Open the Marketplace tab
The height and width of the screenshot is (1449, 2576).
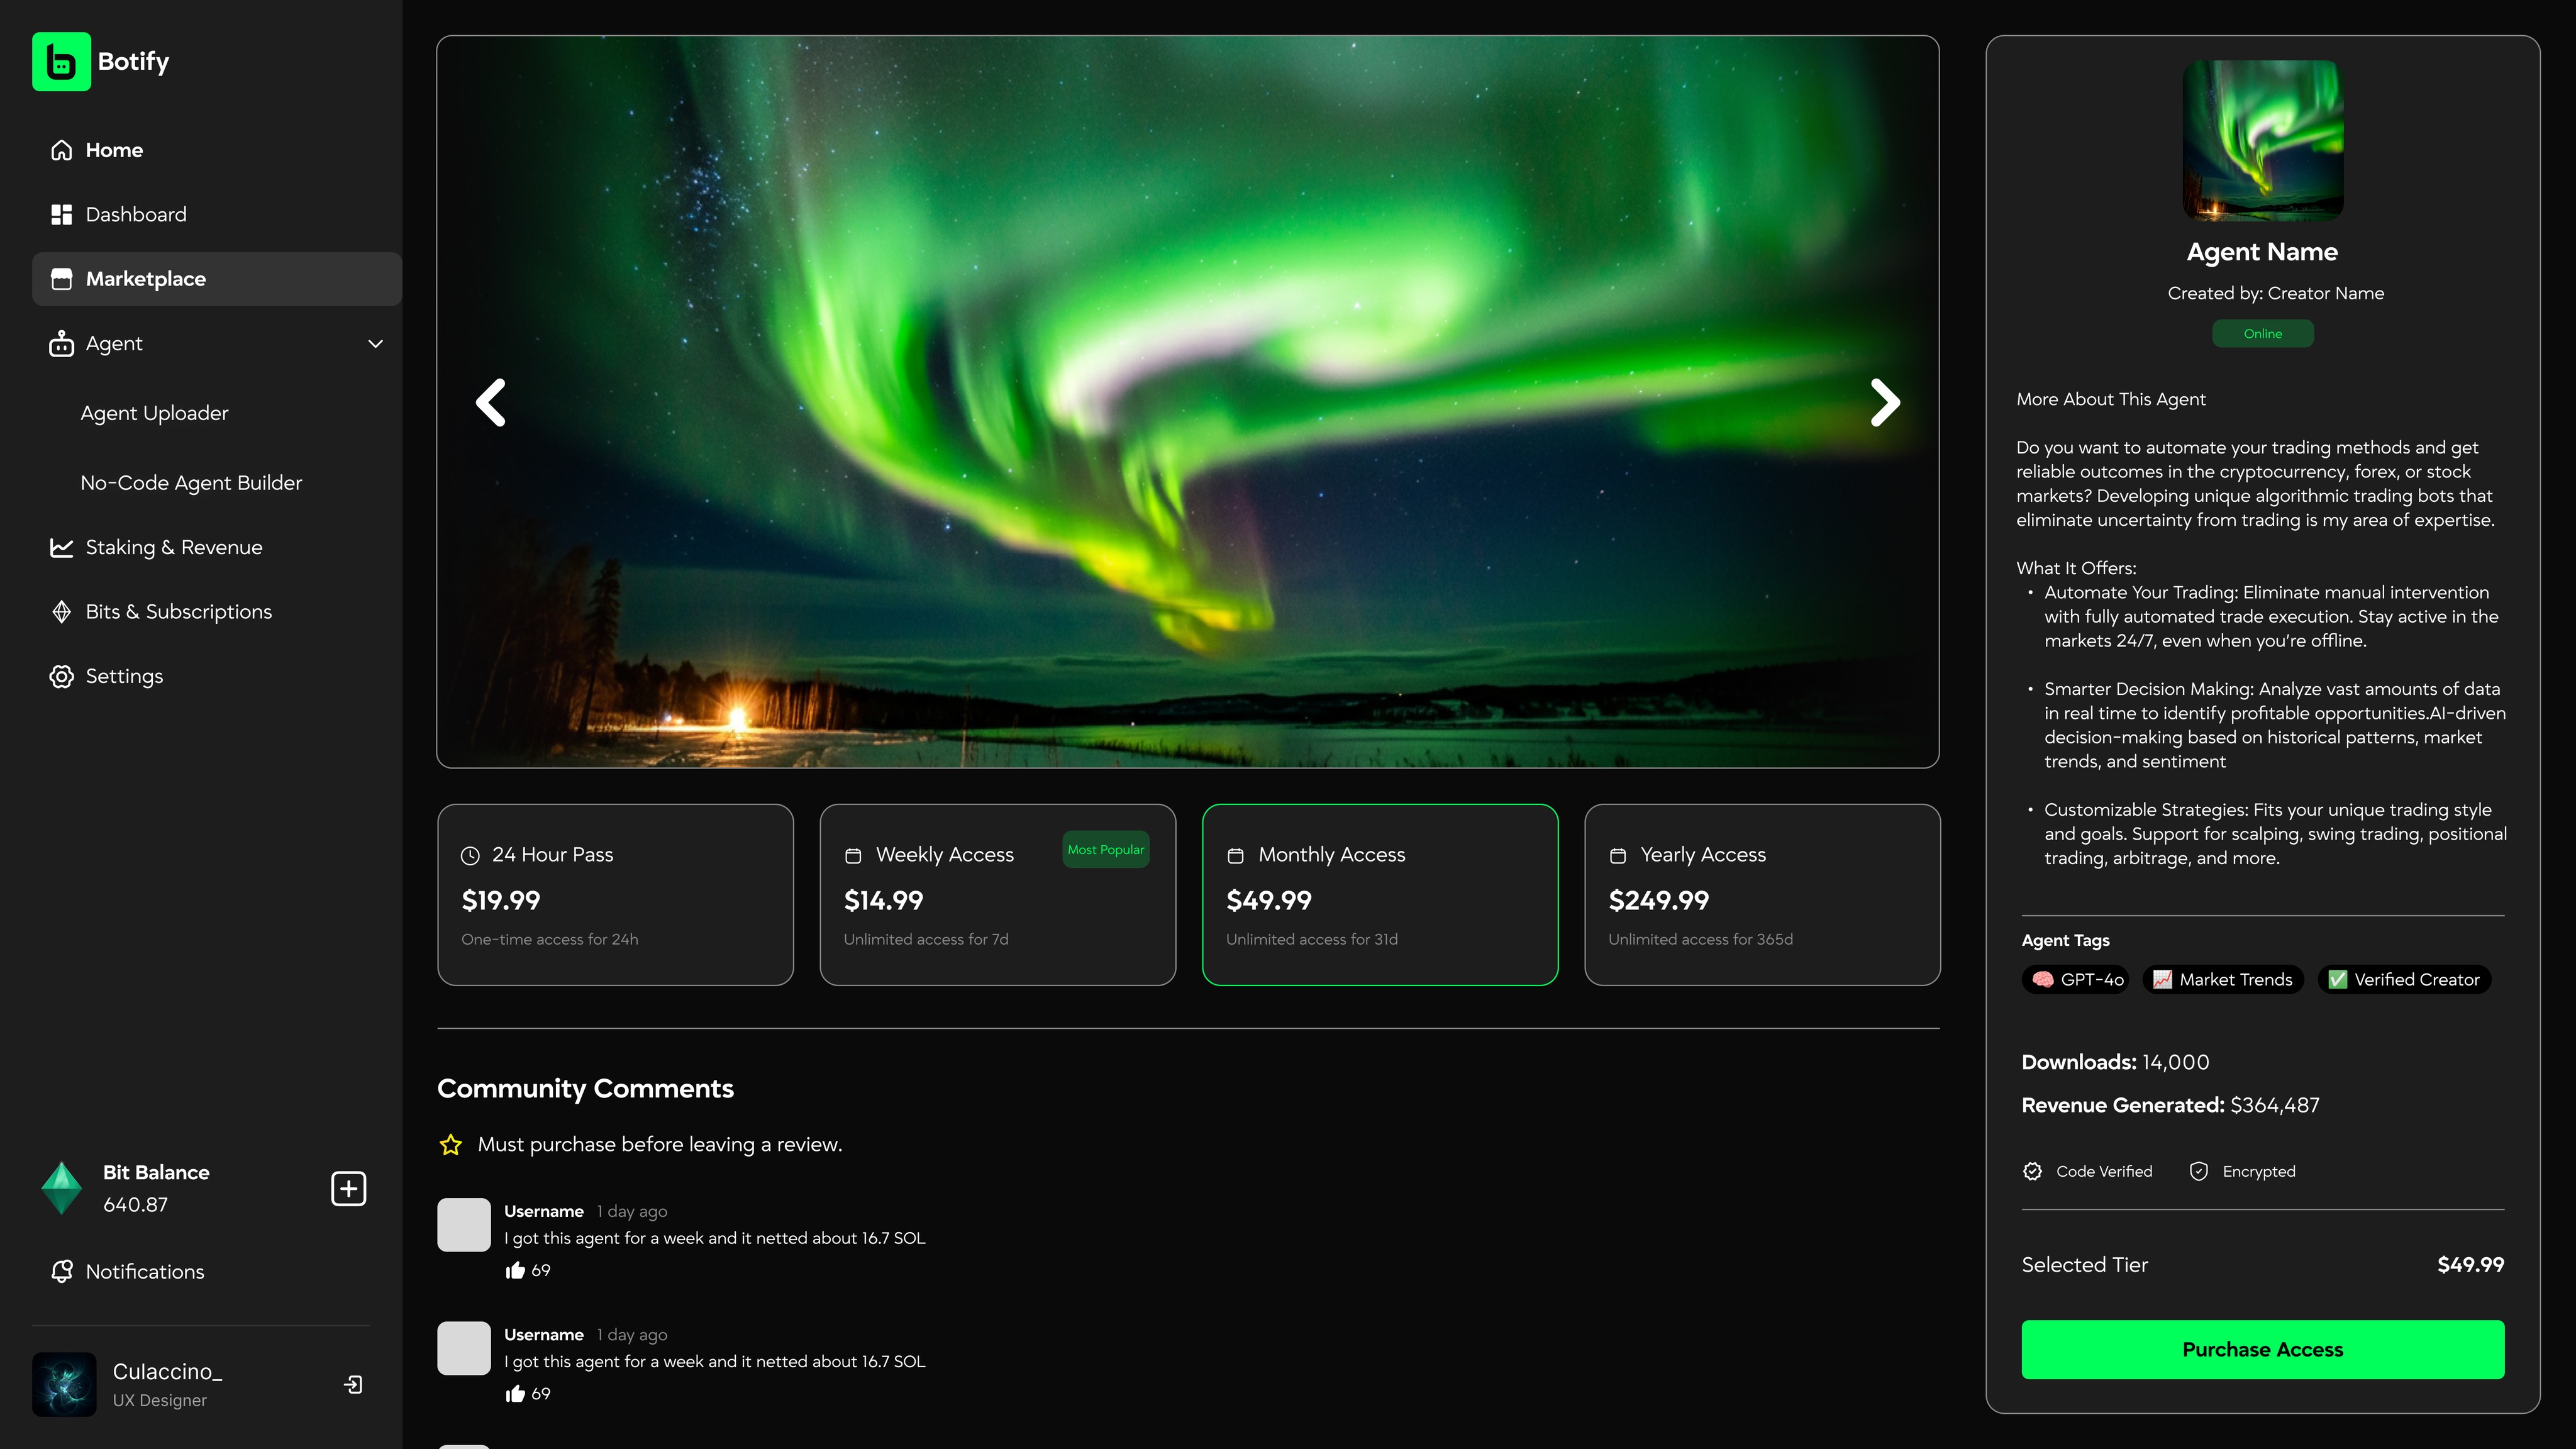tap(146, 279)
